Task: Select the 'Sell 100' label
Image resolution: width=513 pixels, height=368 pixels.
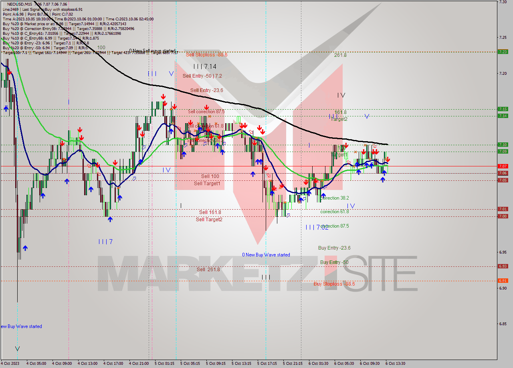Action: [210, 176]
